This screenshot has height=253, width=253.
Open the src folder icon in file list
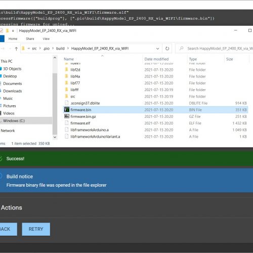[67, 96]
